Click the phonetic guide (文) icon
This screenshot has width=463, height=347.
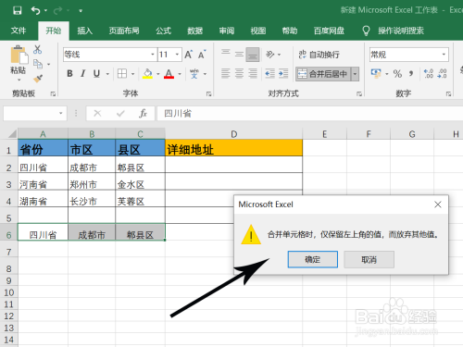point(194,74)
